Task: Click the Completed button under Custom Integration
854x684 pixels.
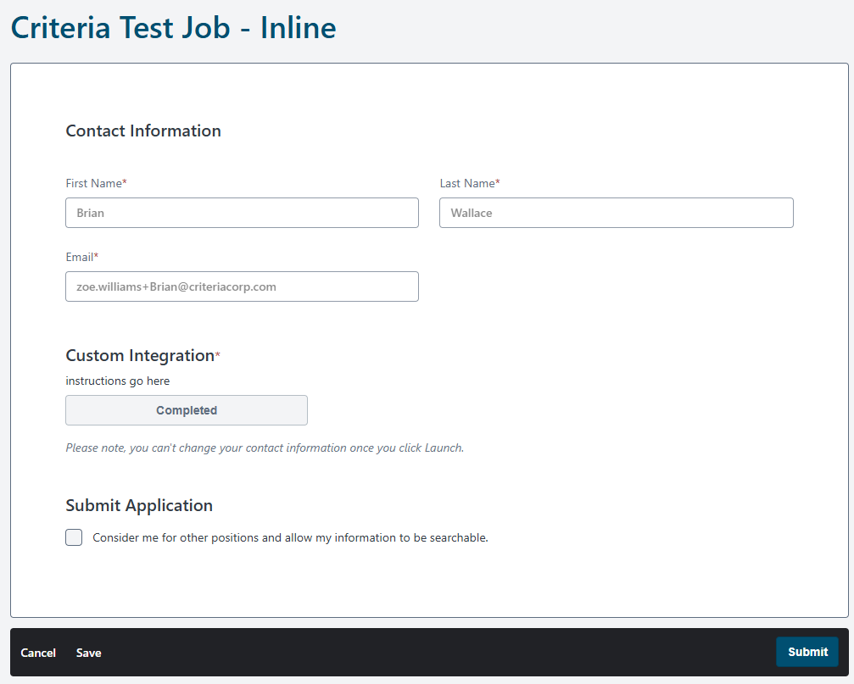Action: (187, 410)
